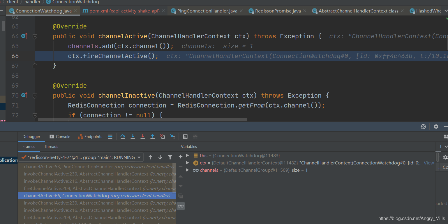Screen dimensions: 448x224
Task: Click the red Force Step Into icon
Action: point(143,137)
